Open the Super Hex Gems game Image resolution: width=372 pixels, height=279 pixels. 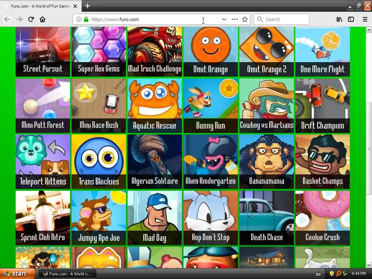click(x=99, y=52)
